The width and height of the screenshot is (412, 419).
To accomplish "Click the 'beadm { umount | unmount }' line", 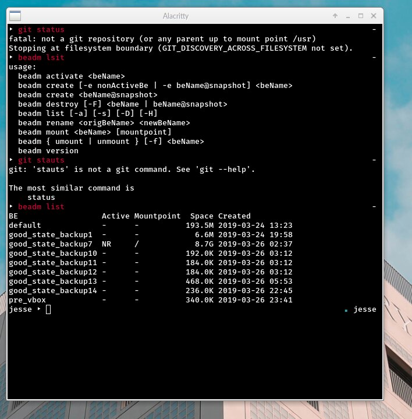I will coord(111,142).
